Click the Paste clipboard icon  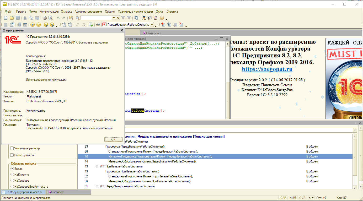[x=37, y=18]
